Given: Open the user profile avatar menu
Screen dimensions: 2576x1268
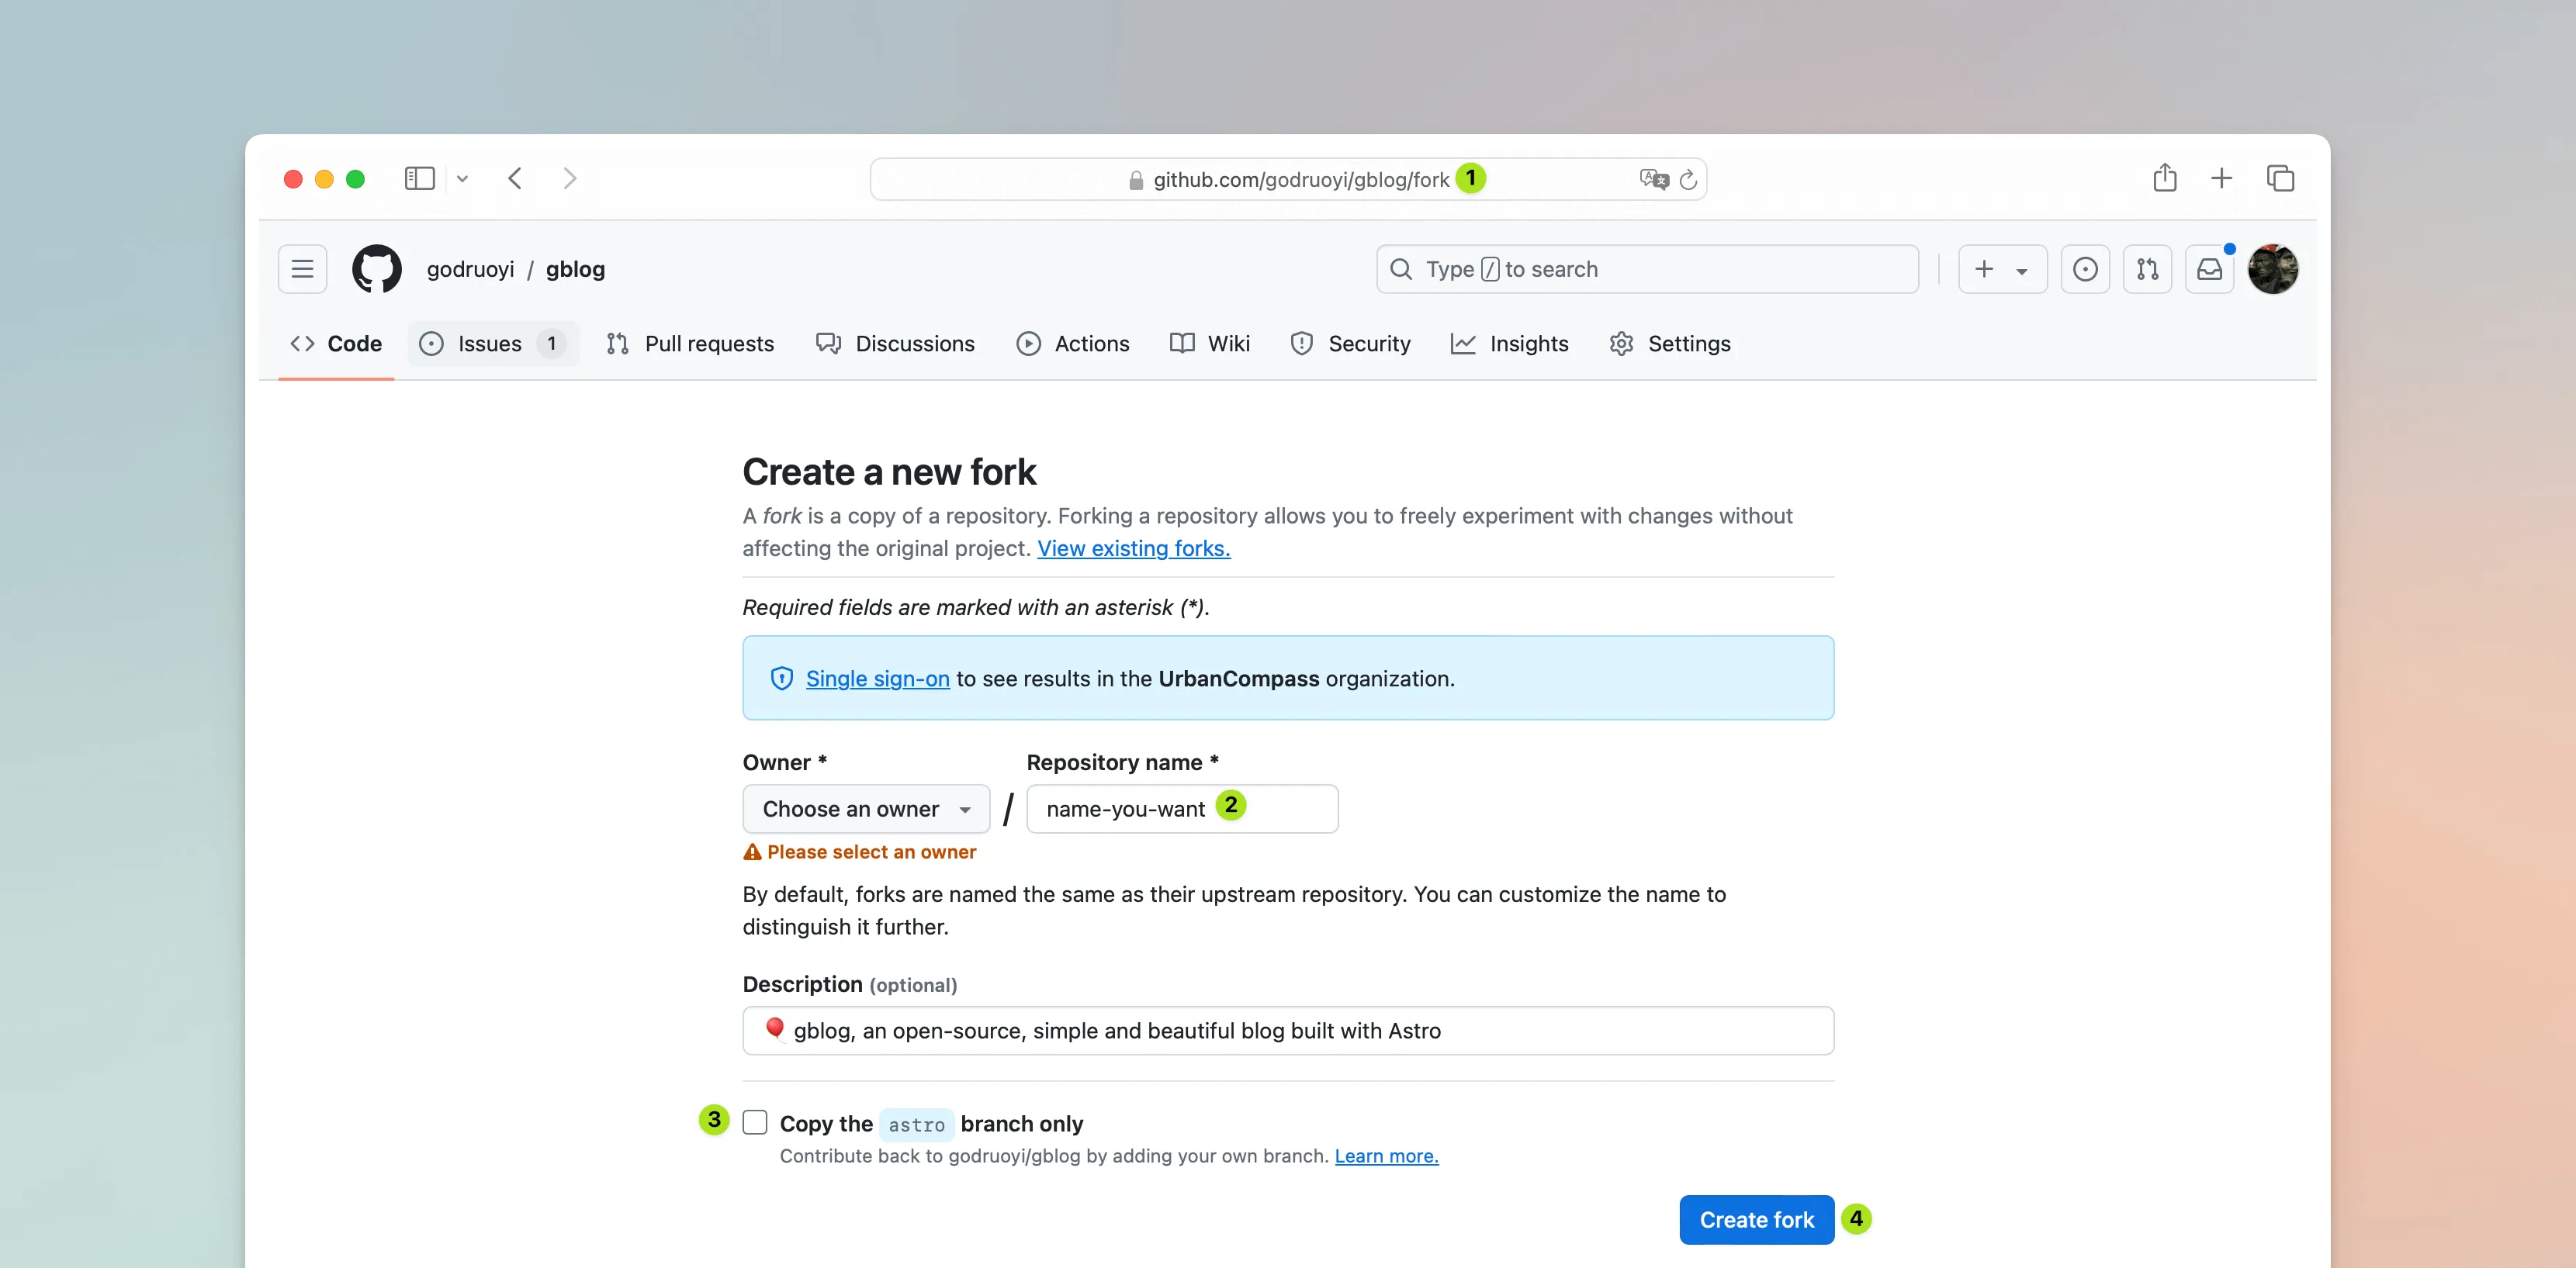Looking at the screenshot, I should pos(2272,269).
